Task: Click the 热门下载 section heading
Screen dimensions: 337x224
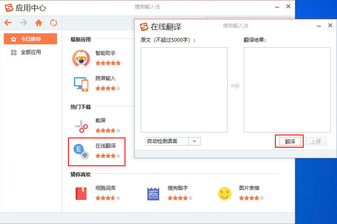Action: pos(81,107)
